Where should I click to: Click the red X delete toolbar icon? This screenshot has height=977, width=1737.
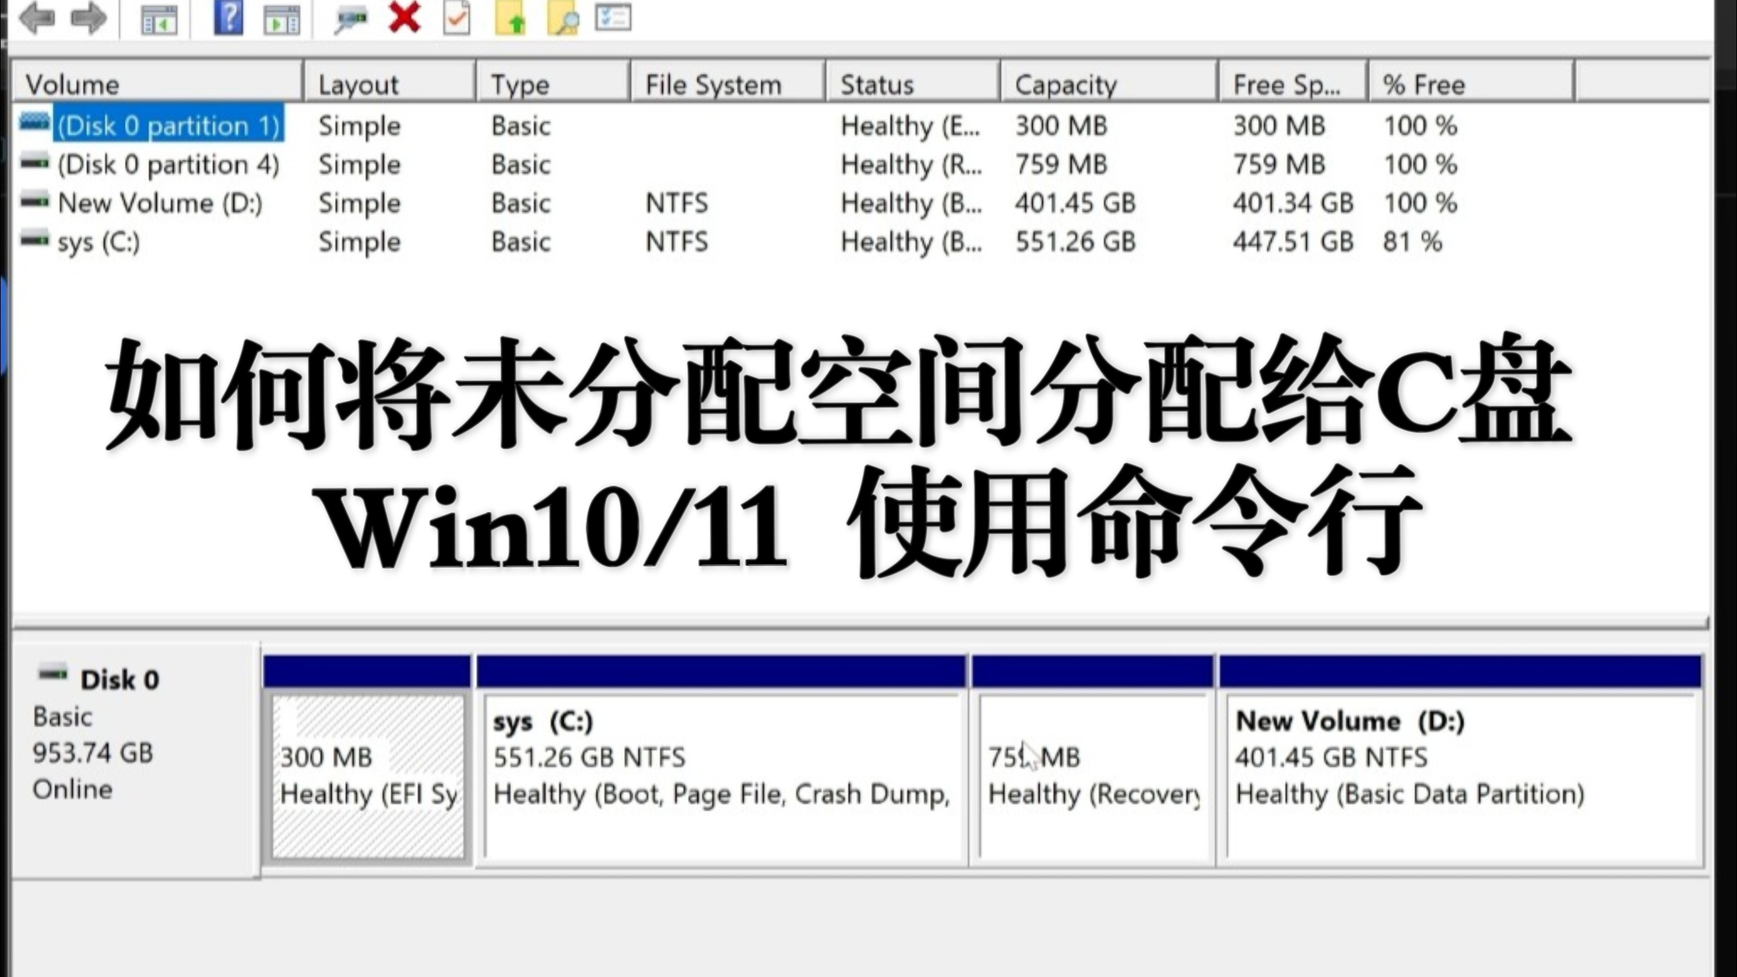[402, 18]
